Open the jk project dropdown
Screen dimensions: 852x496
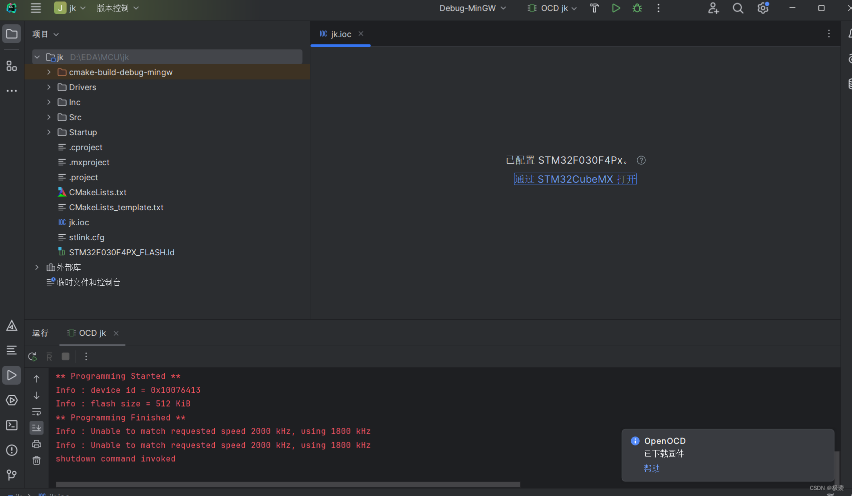coord(70,8)
